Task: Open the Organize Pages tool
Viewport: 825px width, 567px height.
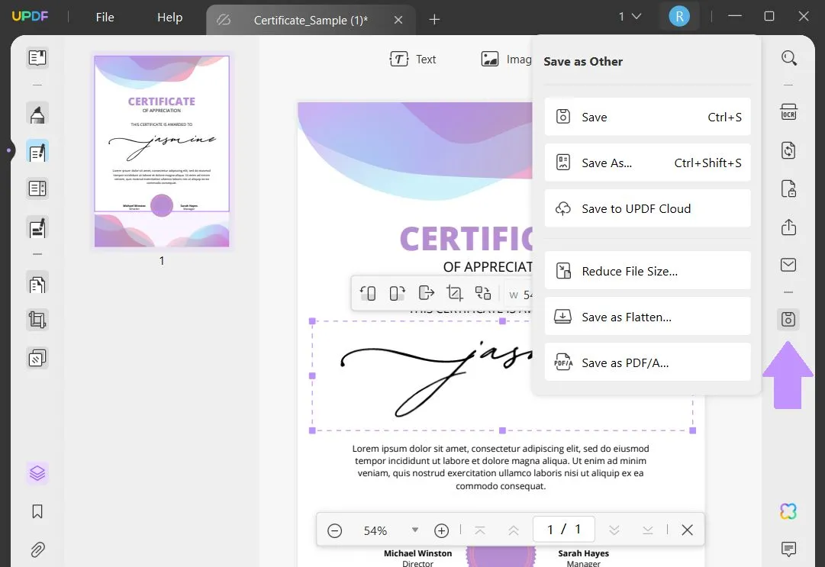Action: (37, 285)
